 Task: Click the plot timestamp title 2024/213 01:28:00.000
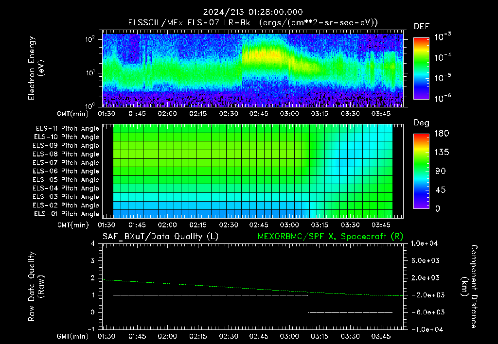click(x=253, y=12)
